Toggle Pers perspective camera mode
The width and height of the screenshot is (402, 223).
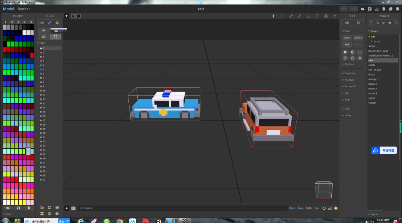292,208
